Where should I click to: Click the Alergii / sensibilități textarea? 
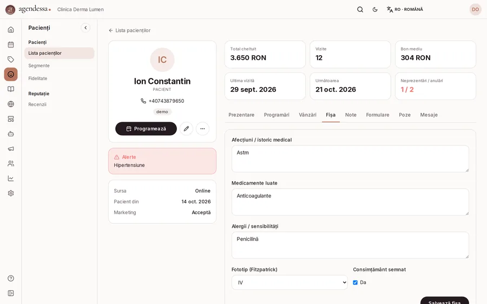[350, 245]
